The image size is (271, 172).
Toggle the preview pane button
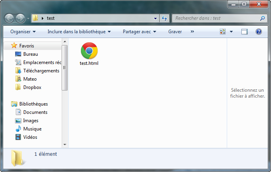245,32
